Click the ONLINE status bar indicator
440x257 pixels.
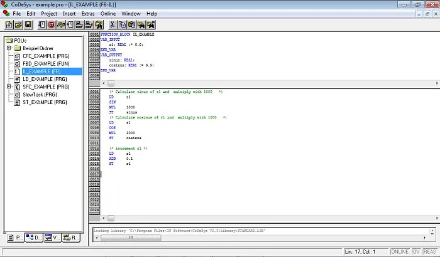[x=400, y=252]
